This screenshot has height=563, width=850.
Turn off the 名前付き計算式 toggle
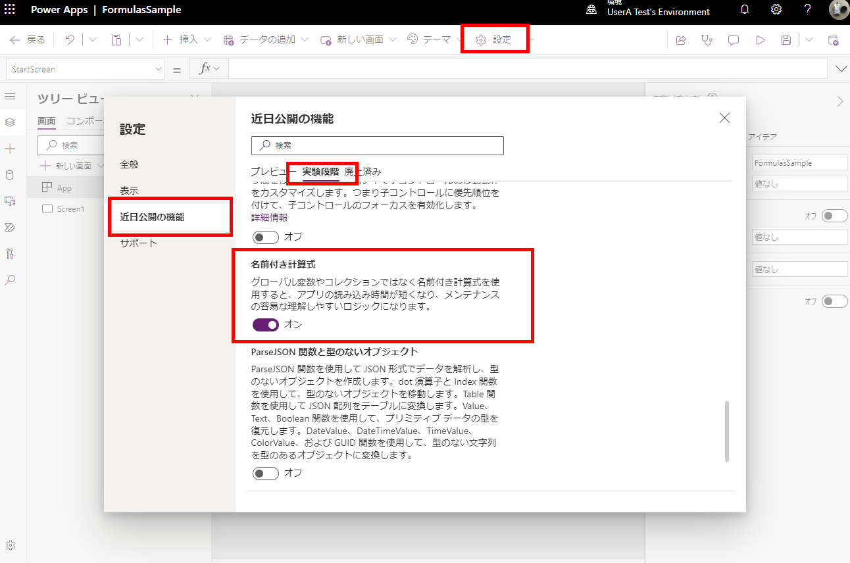click(x=265, y=325)
